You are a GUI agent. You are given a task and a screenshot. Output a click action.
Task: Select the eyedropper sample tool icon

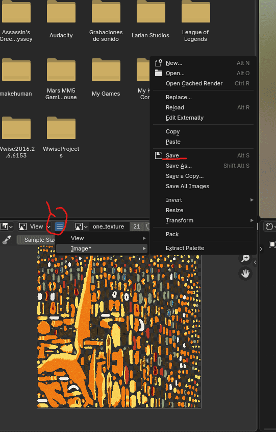pos(7,240)
